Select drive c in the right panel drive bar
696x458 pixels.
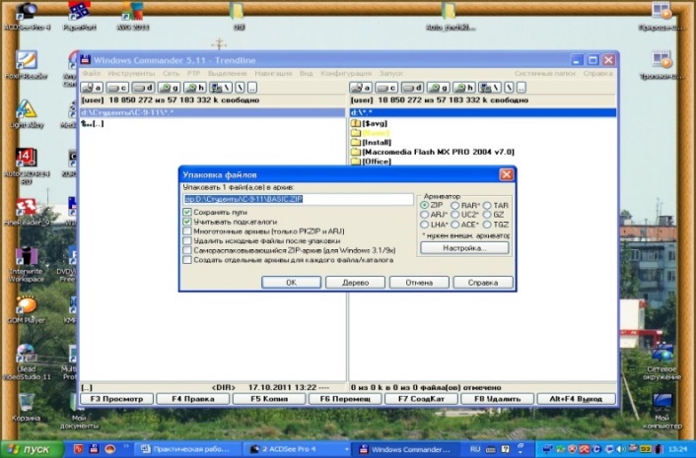point(386,88)
